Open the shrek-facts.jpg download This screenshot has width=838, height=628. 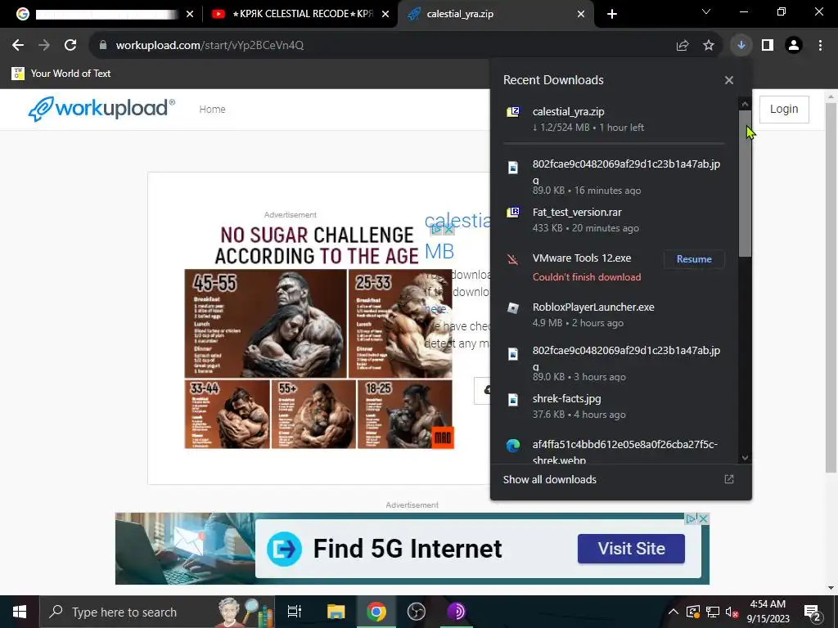point(615,406)
